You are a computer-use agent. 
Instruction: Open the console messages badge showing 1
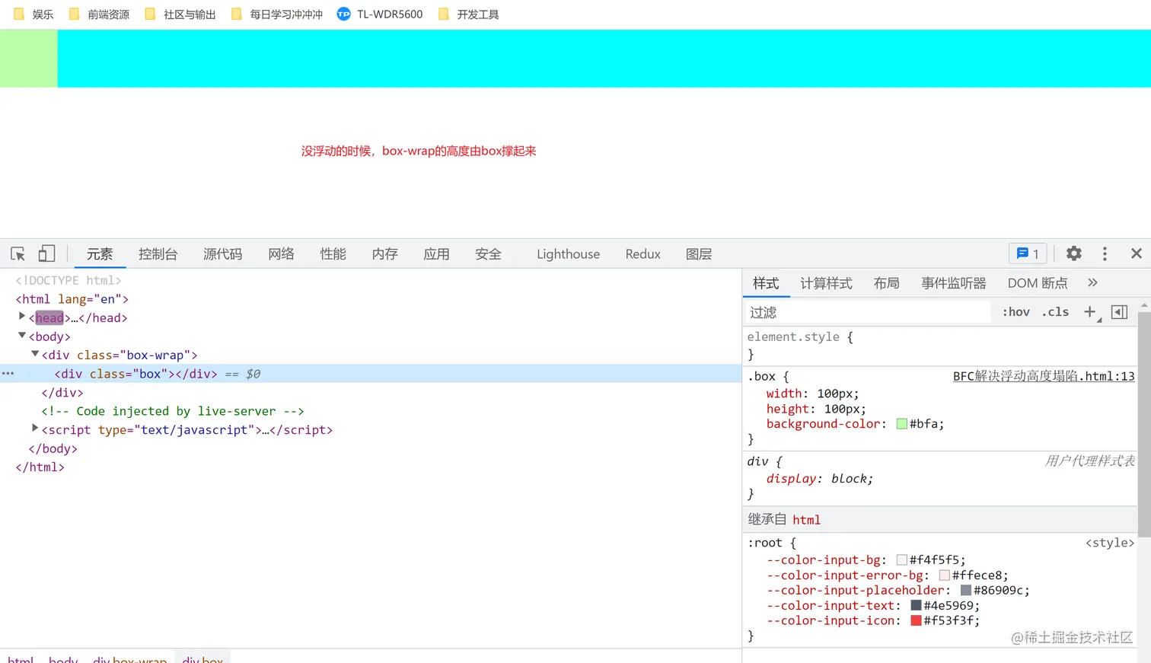pyautogui.click(x=1028, y=253)
